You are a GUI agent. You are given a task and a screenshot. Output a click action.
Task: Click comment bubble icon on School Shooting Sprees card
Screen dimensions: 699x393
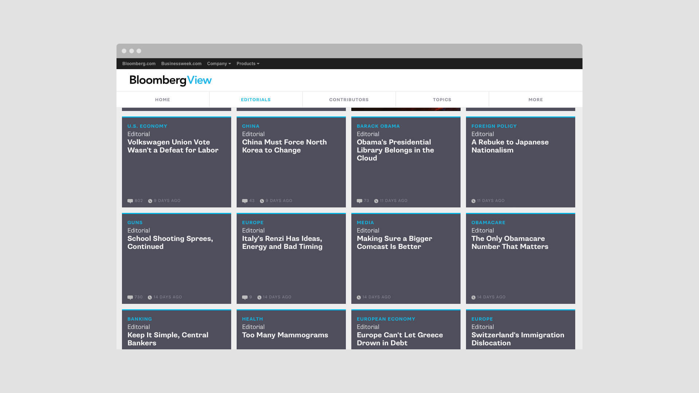pos(130,297)
